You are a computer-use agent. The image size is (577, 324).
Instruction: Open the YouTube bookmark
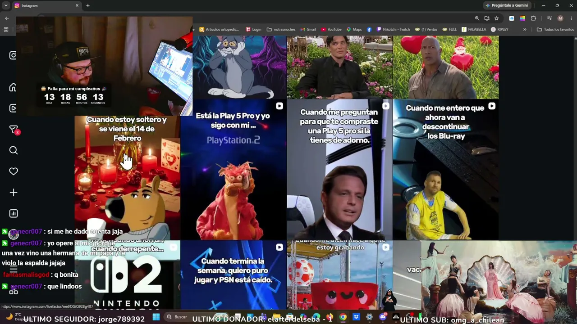[x=331, y=30]
